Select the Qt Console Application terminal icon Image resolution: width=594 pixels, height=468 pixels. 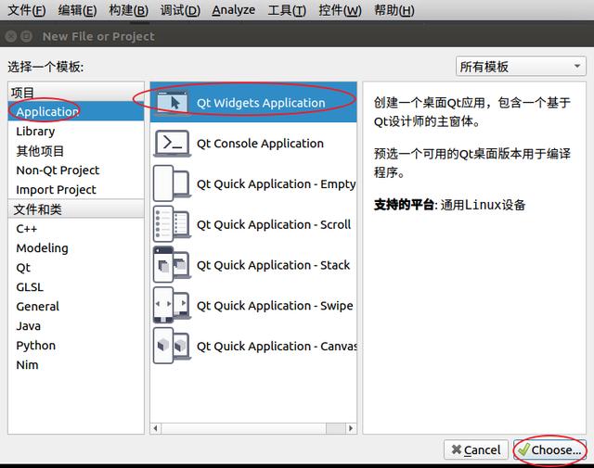coord(172,144)
